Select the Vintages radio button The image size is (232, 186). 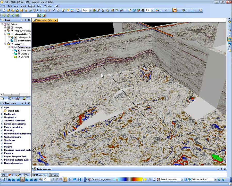click(x=12, y=28)
